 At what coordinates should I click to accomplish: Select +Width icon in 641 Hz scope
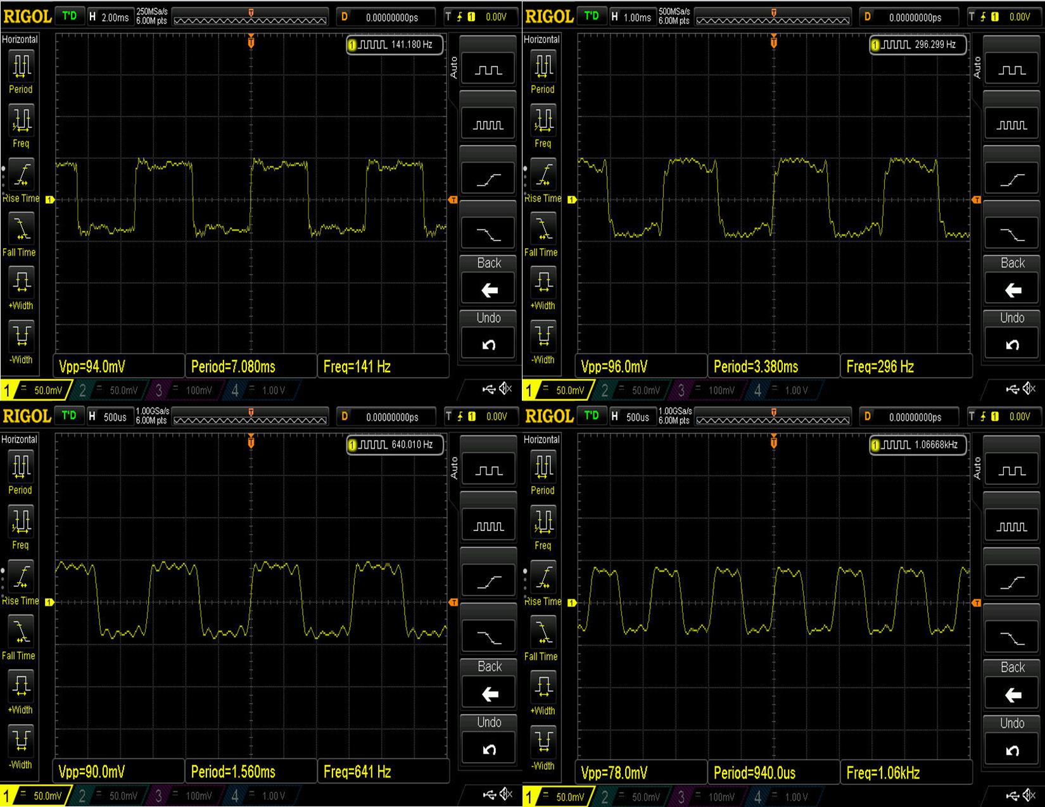(22, 685)
